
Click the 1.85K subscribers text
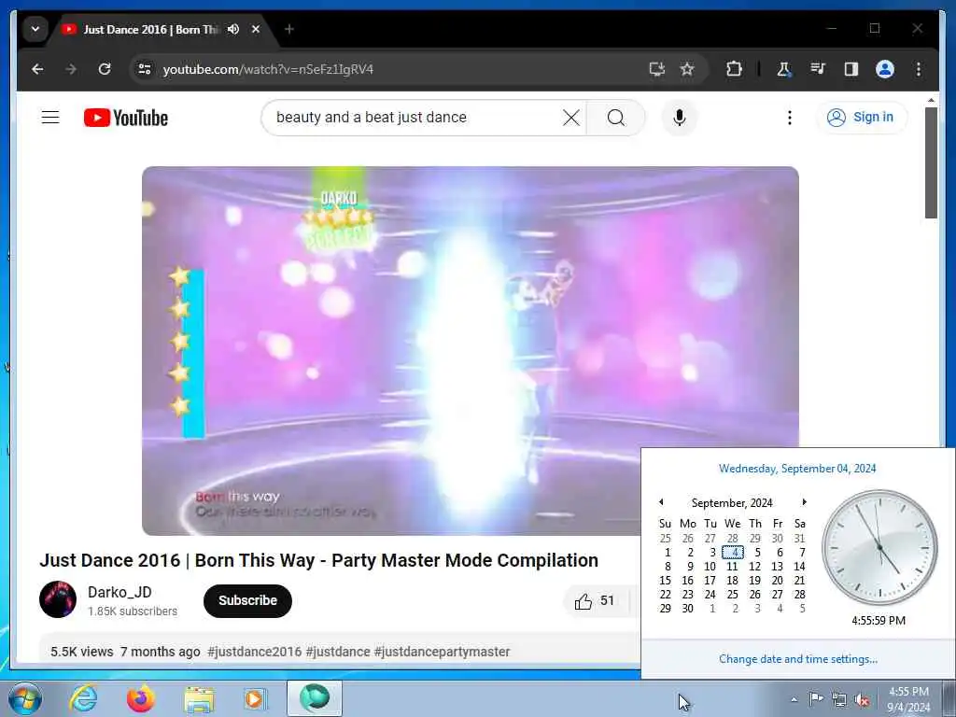[x=133, y=611]
